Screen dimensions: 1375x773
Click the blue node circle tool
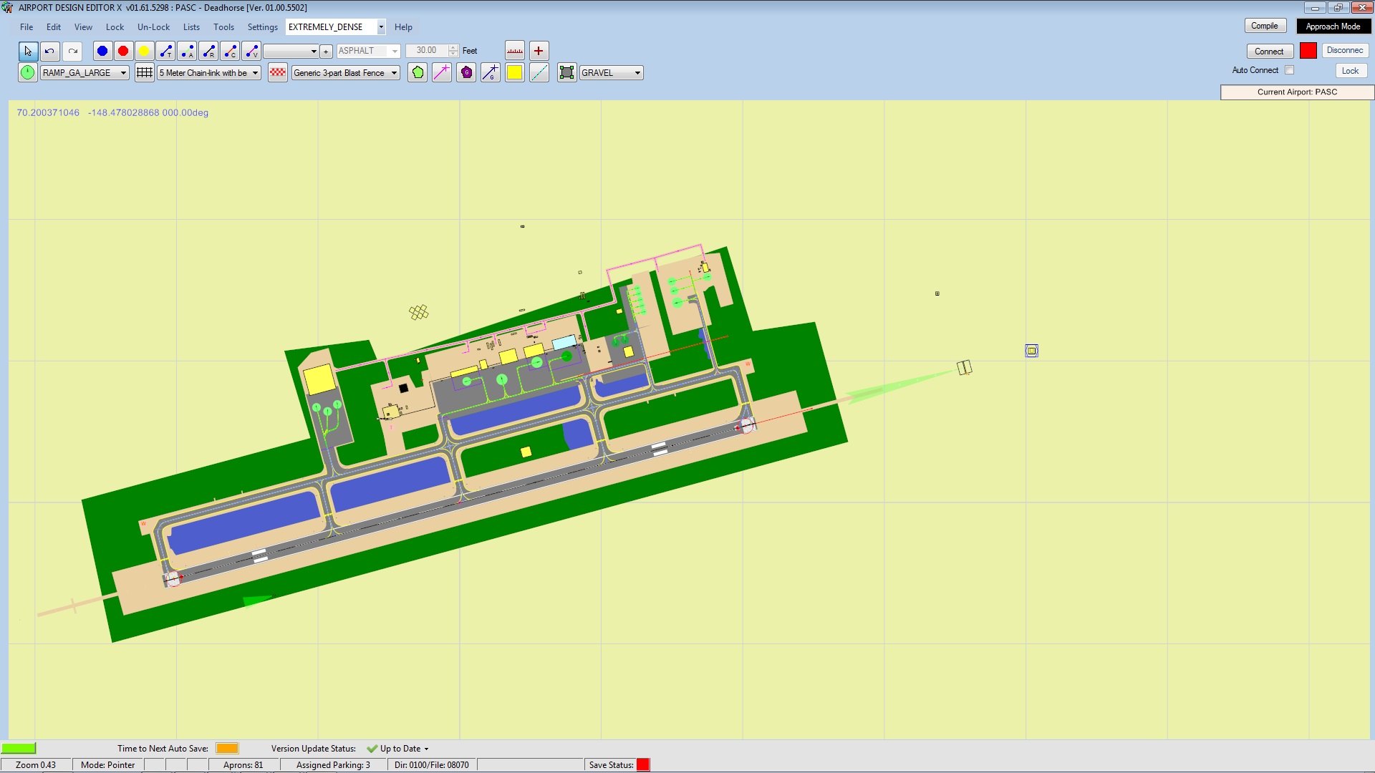pyautogui.click(x=102, y=51)
